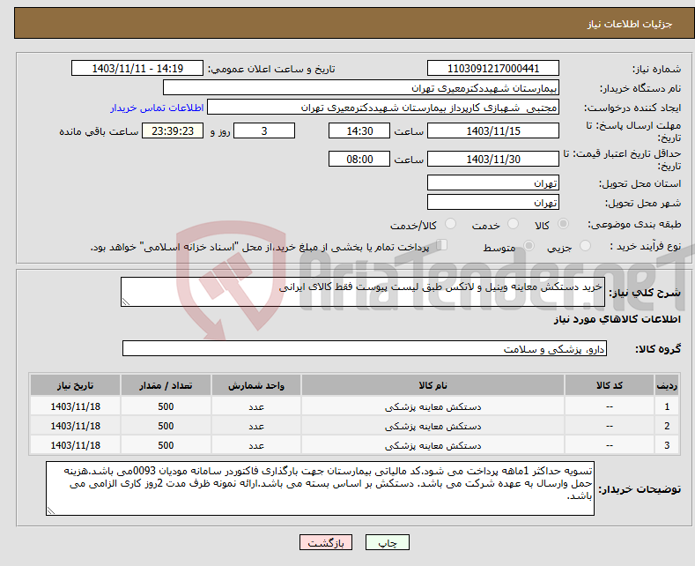Click the واحد شمارش column header
695x566 pixels.
(x=256, y=385)
